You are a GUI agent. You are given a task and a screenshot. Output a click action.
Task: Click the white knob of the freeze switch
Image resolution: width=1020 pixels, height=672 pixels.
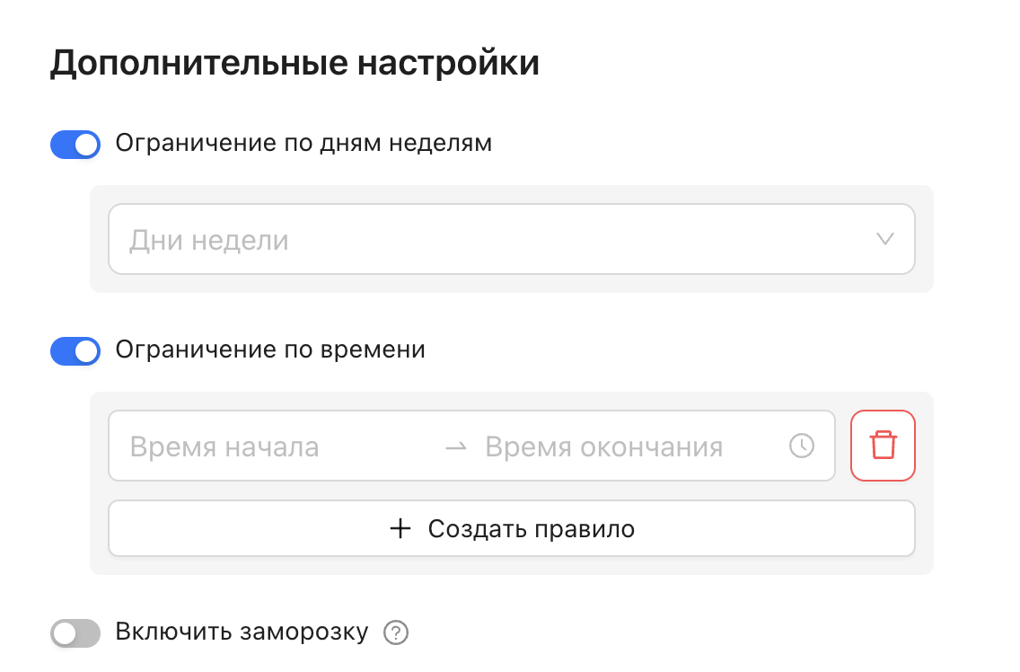64,634
